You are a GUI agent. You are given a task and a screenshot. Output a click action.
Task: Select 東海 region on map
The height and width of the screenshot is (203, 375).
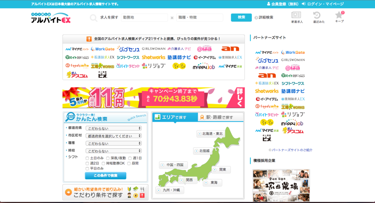coord(212,183)
